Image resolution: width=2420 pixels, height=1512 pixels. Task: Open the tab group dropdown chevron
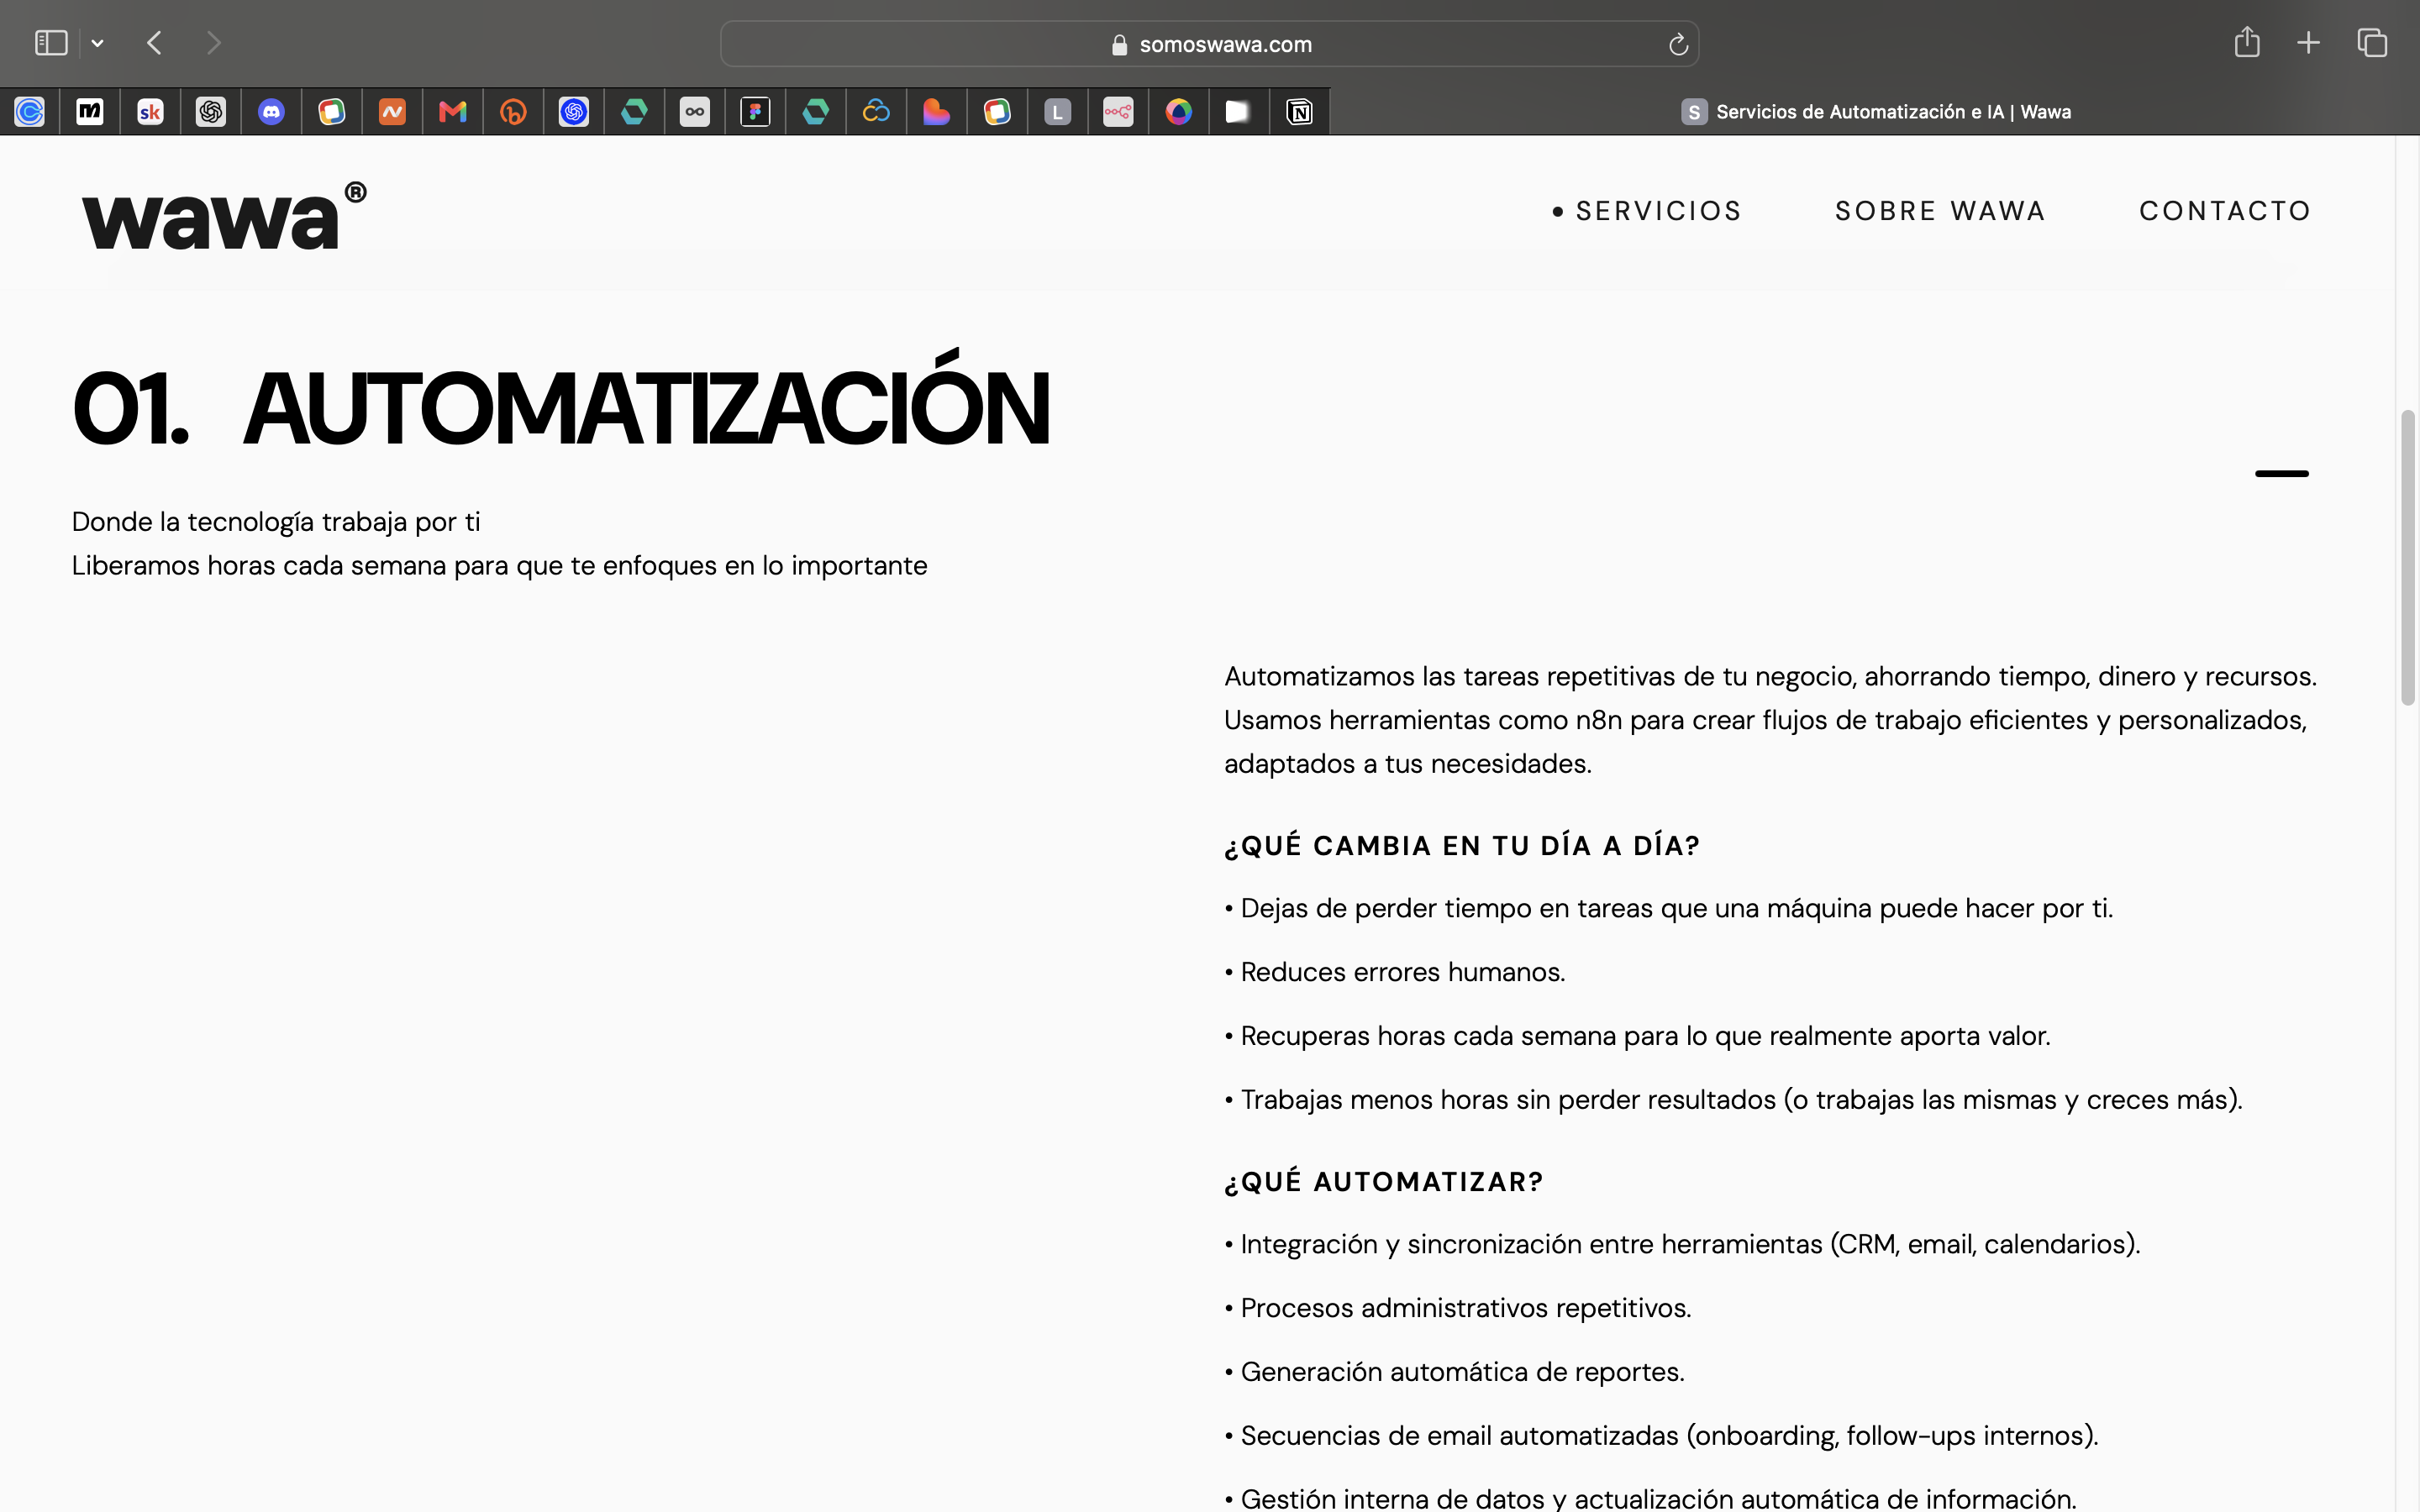pyautogui.click(x=97, y=43)
